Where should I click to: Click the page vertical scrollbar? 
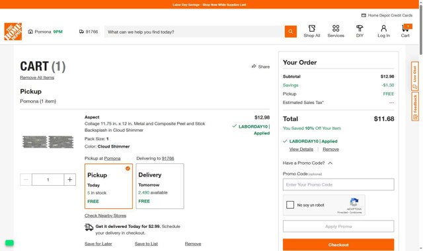(x=421, y=30)
